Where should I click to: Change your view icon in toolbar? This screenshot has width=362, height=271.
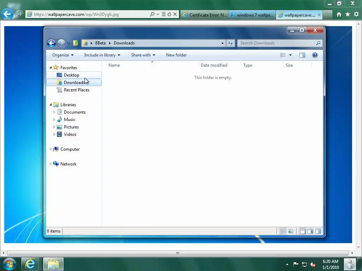[282, 55]
